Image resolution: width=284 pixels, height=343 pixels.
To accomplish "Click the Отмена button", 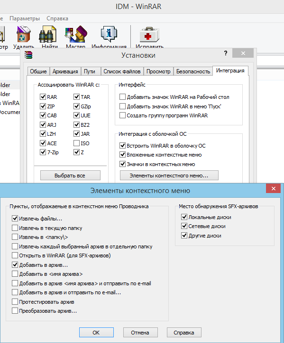I will [x=140, y=333].
